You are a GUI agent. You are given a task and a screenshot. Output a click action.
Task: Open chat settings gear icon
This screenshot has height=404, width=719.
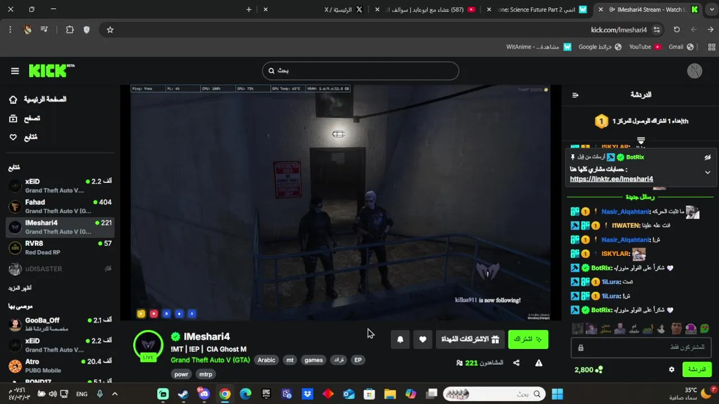(671, 370)
